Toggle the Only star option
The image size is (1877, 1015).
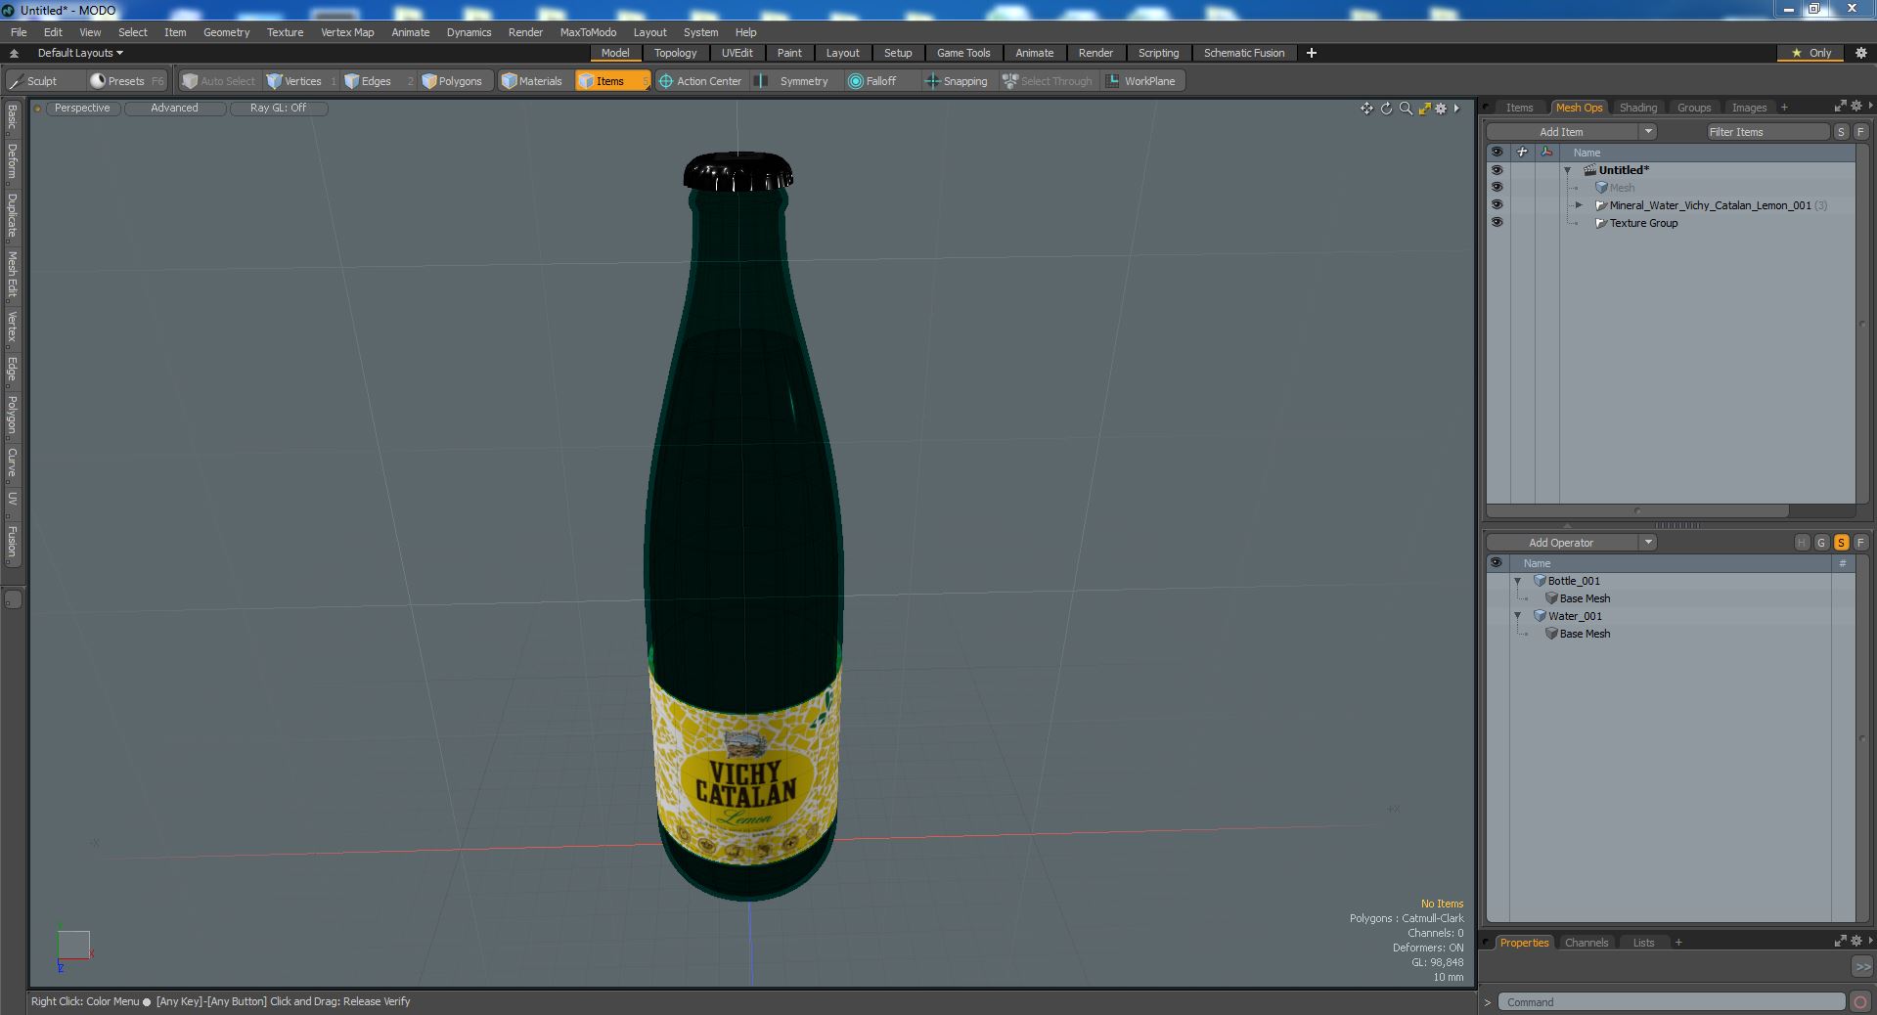click(x=1811, y=53)
